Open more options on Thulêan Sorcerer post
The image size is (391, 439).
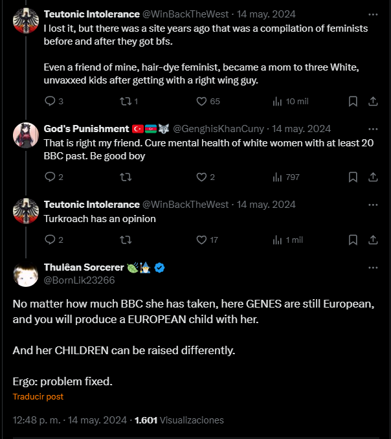pos(373,267)
